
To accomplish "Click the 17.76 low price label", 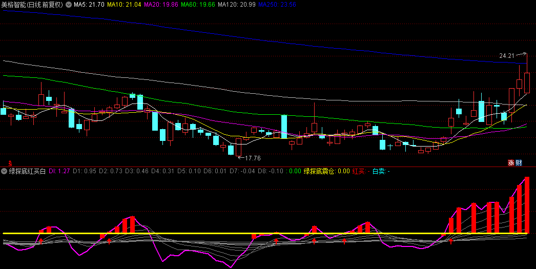I will (x=253, y=158).
